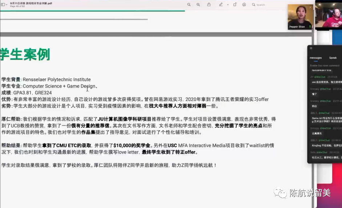Zoom out of the PDF page

pos(189,5)
